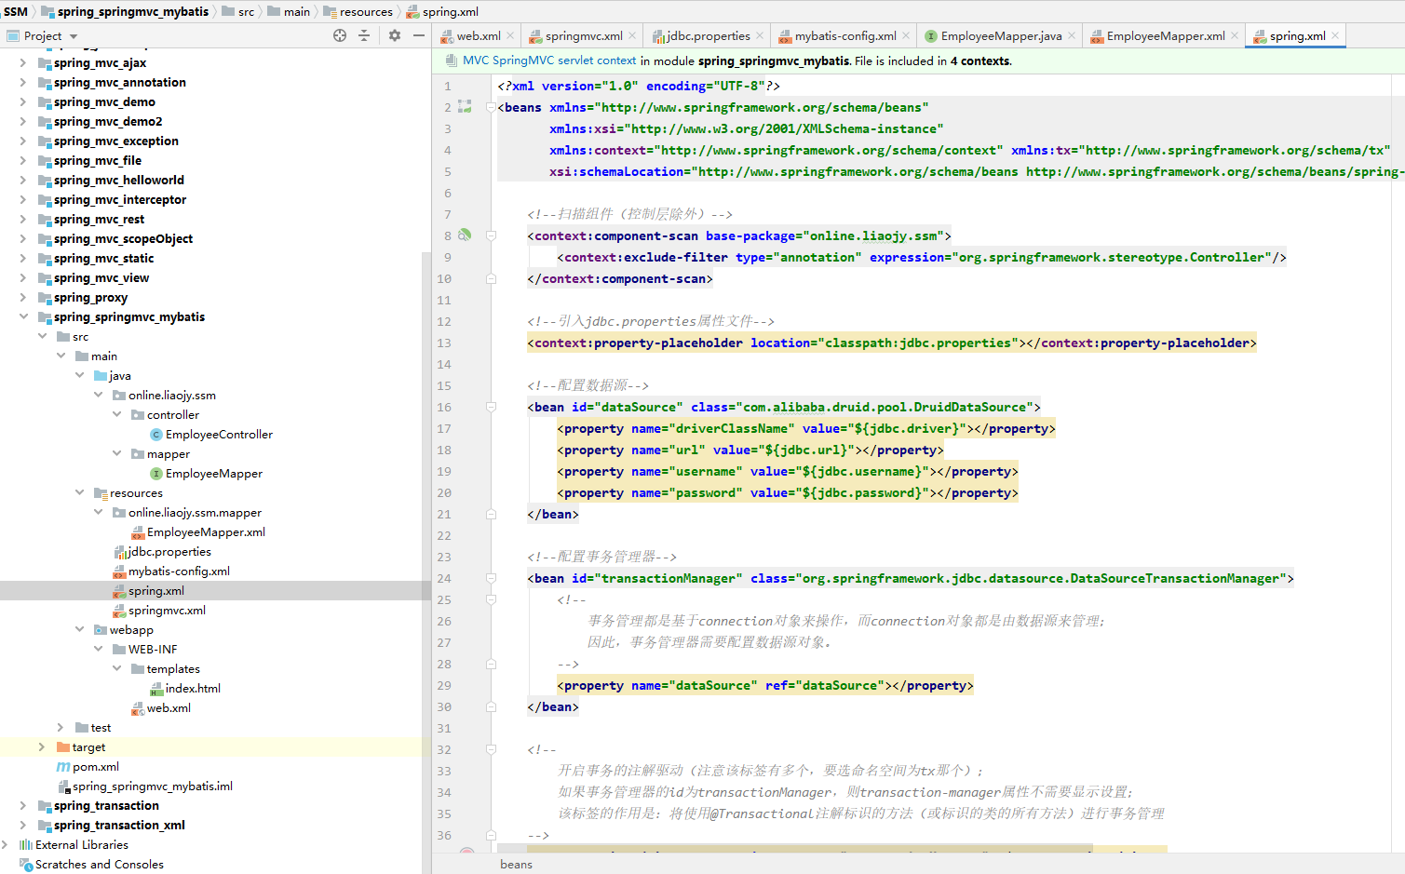Click the Spring bean gutter icon on line 8
Screen dimensions: 1405x874
pos(465,235)
